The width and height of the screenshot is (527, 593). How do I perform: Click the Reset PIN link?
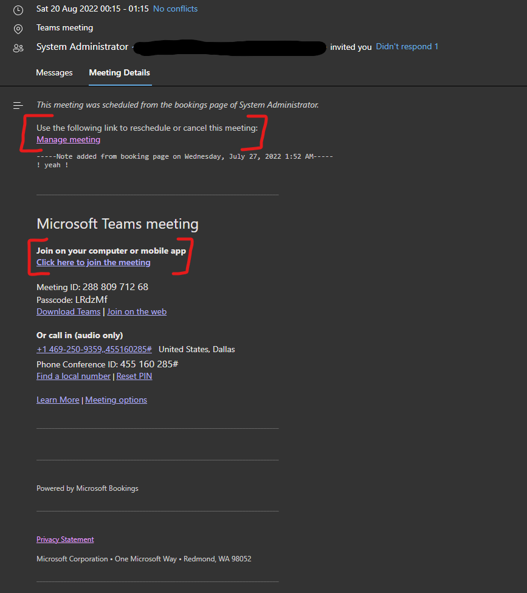click(x=134, y=376)
